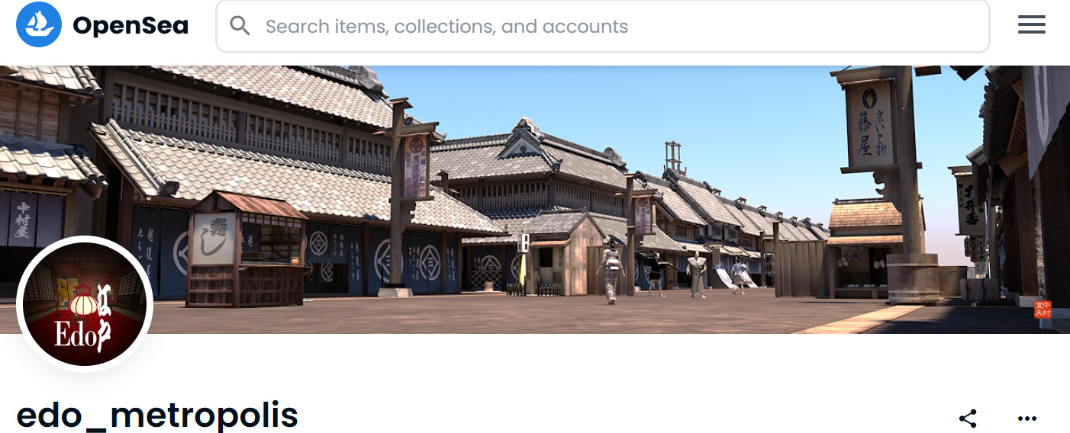Viewport: 1070px width, 433px height.
Task: Click the OpenSea ship logo icon
Action: [38, 24]
